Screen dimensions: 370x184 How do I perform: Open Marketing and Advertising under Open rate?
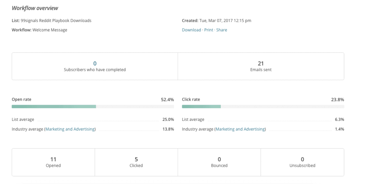point(70,129)
